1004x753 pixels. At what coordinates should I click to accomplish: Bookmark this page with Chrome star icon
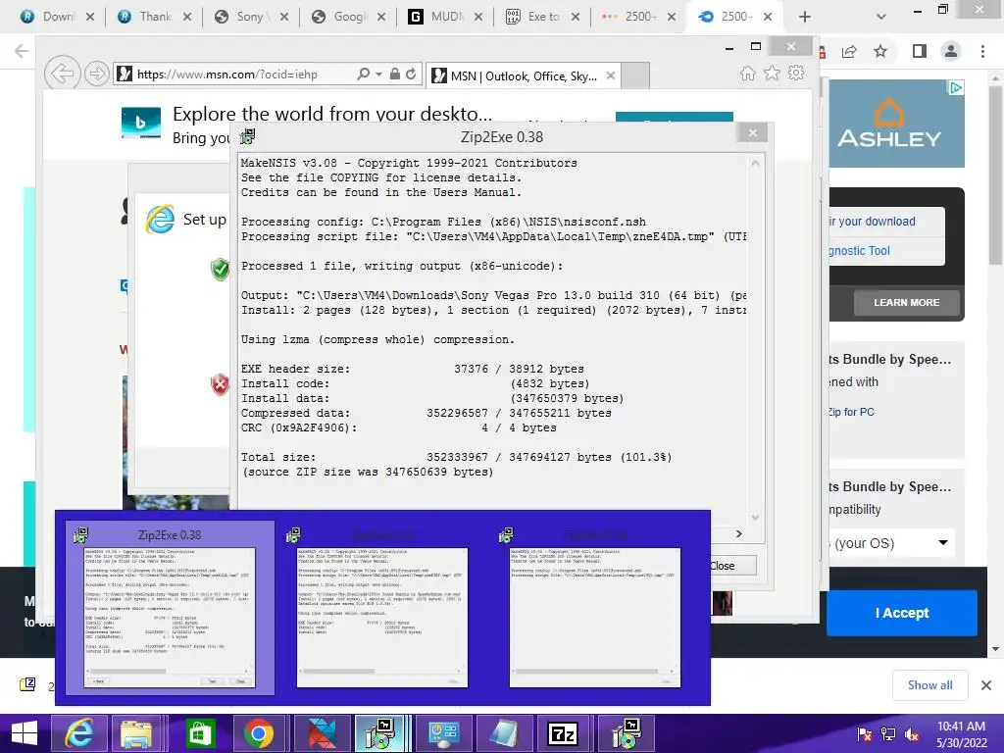pos(880,51)
